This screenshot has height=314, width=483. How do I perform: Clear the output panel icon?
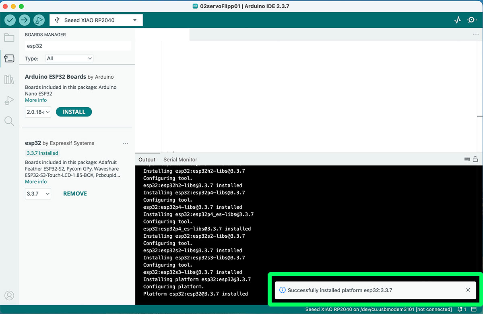[x=467, y=159]
